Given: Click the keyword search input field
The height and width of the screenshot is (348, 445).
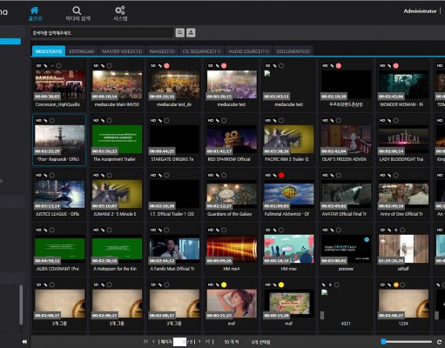Looking at the screenshot, I should tap(102, 33).
